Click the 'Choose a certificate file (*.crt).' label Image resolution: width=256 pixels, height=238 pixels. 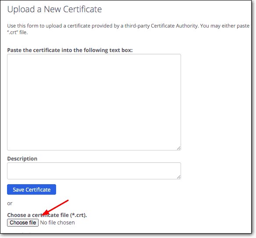pos(47,215)
